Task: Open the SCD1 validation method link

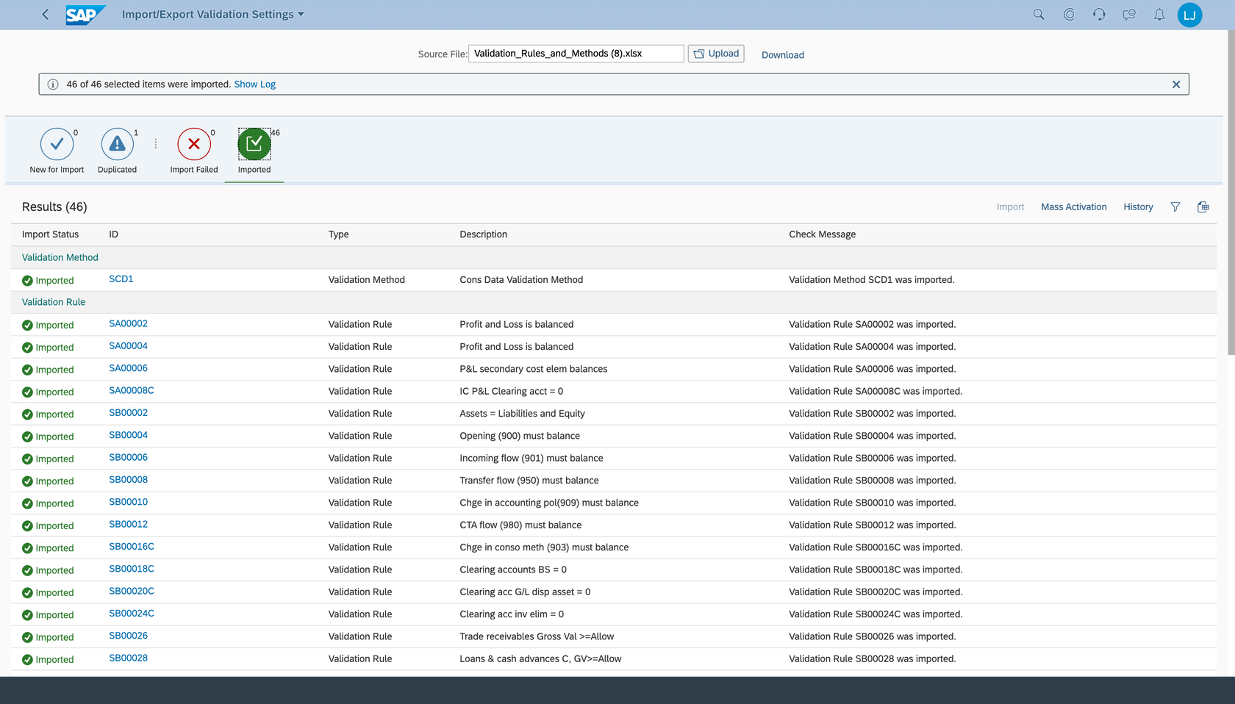Action: tap(121, 279)
